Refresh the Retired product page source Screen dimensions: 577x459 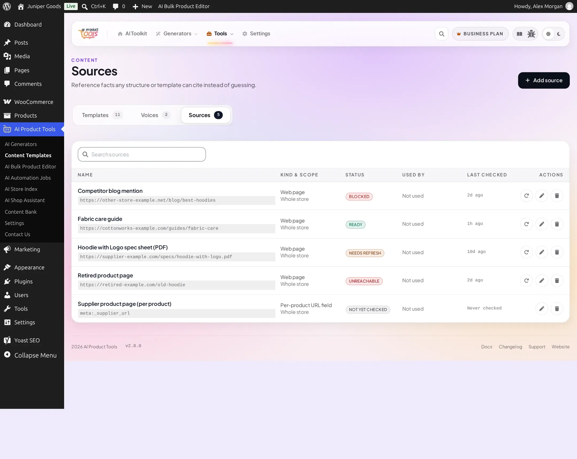point(526,281)
